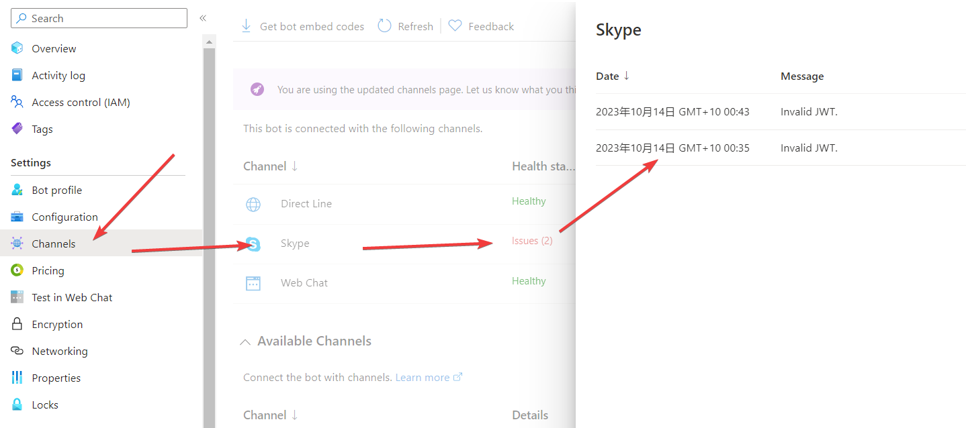Viewport: 966px width, 428px height.
Task: Click the Direct Line globe icon
Action: click(253, 203)
